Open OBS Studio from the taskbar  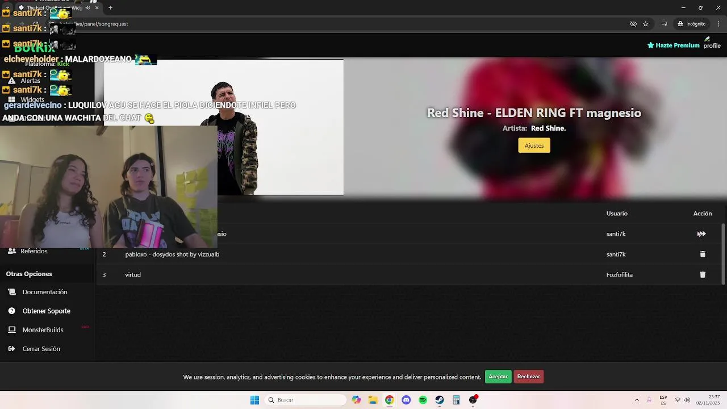(473, 400)
